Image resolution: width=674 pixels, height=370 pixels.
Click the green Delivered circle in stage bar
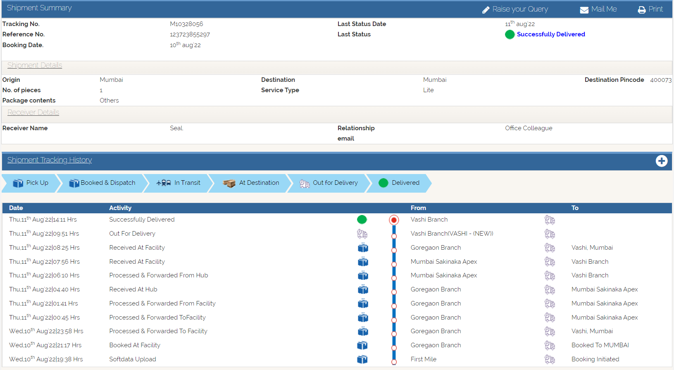[383, 183]
